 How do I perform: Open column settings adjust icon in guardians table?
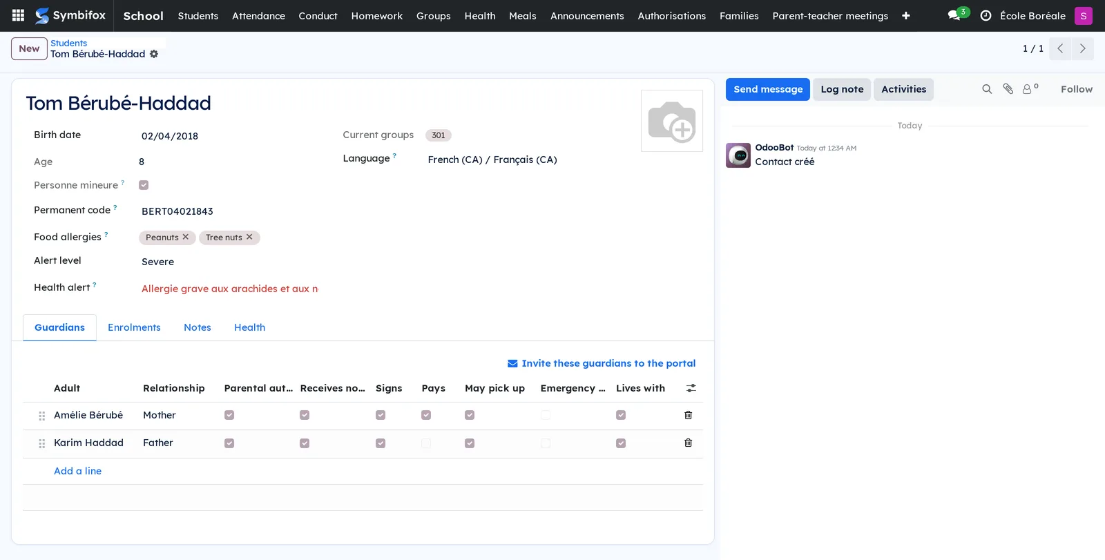pyautogui.click(x=691, y=388)
